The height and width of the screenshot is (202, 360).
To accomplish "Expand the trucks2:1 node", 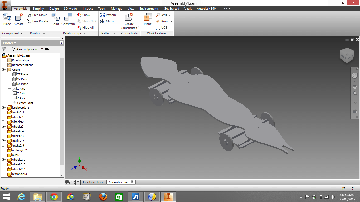I will 3,112.
